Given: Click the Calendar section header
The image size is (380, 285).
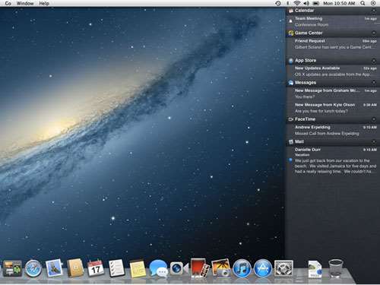Looking at the screenshot, I should click(333, 11).
